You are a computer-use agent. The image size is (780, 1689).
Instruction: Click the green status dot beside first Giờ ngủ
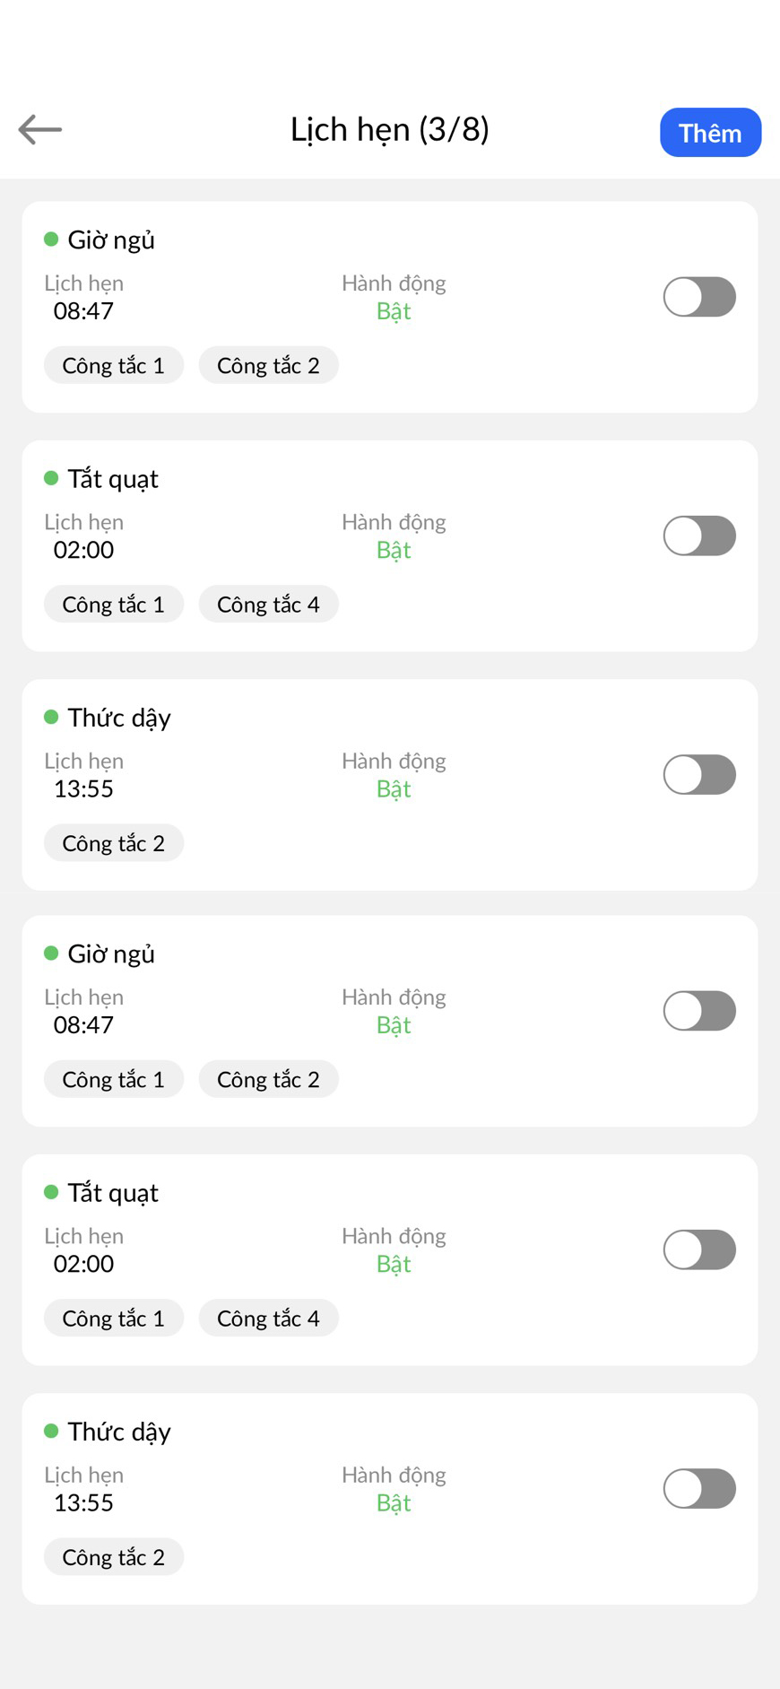(x=51, y=239)
